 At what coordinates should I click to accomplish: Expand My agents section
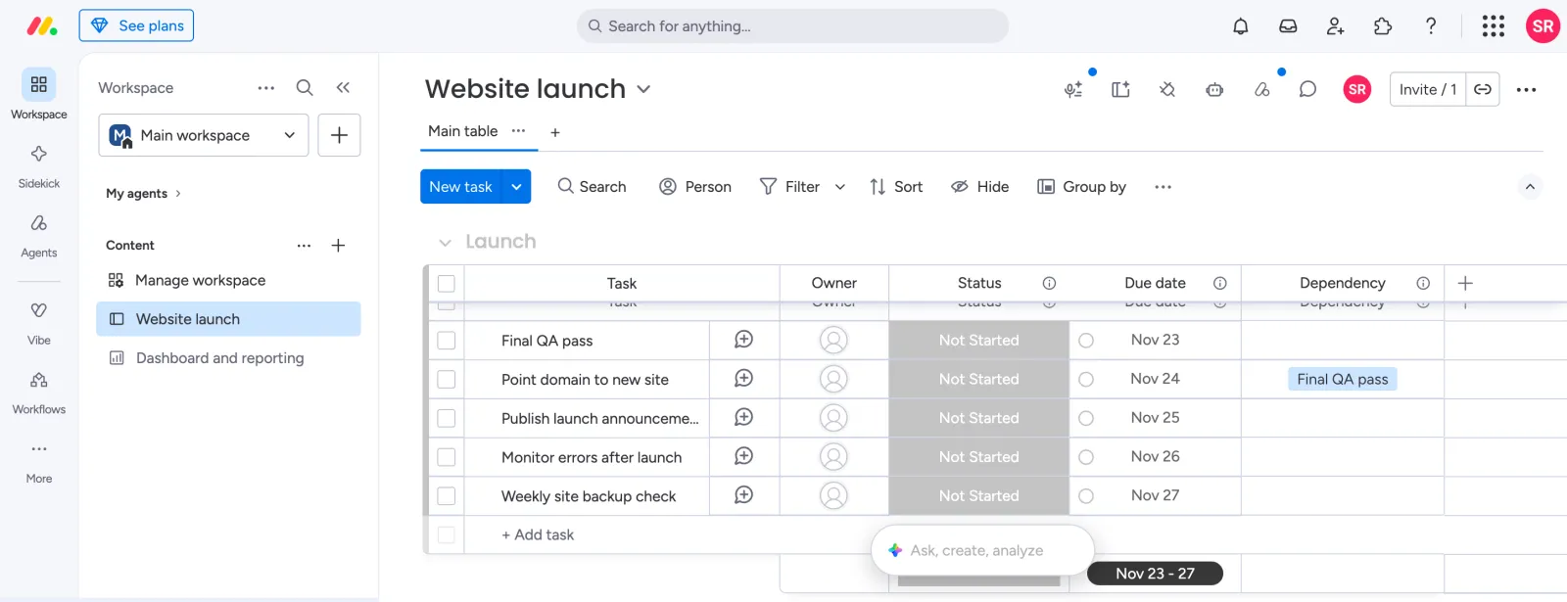[143, 194]
